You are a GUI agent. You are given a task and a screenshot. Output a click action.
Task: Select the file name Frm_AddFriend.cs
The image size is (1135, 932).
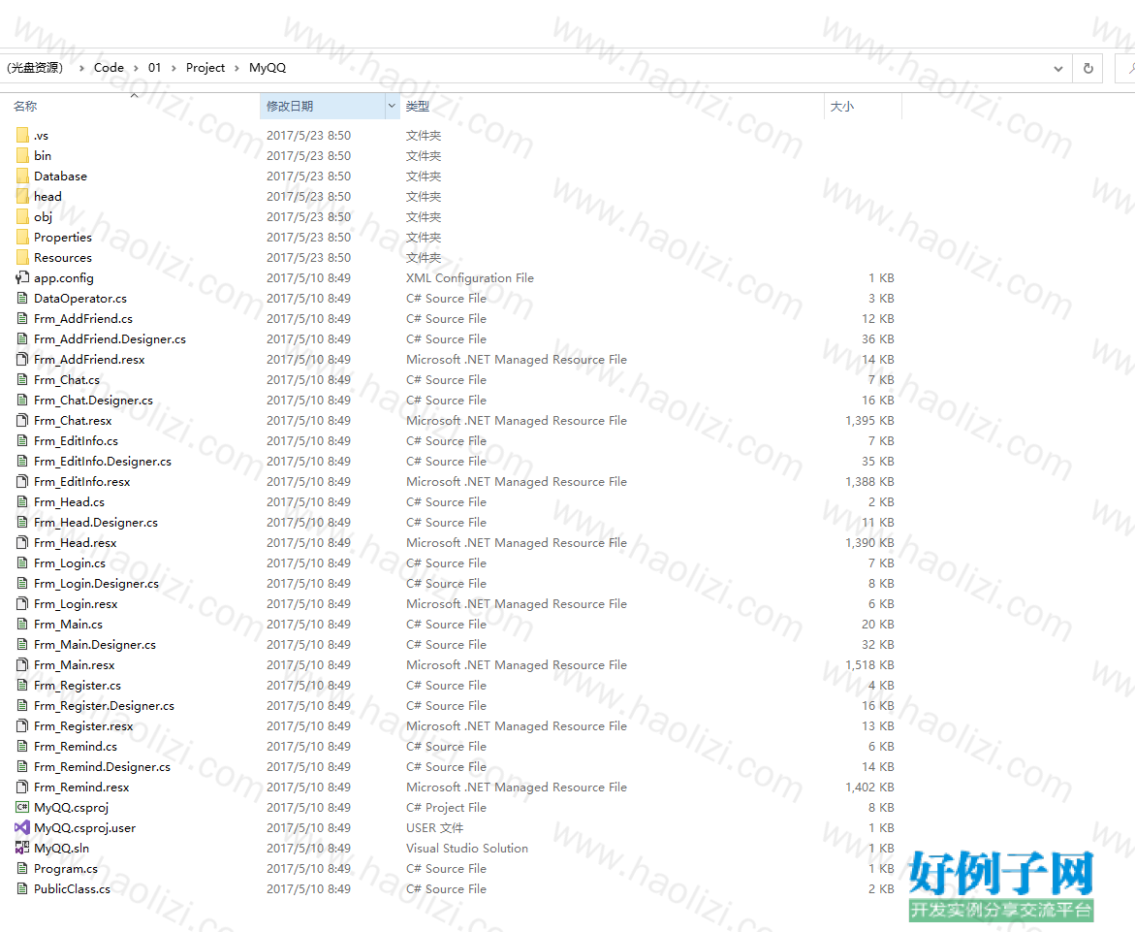coord(83,319)
